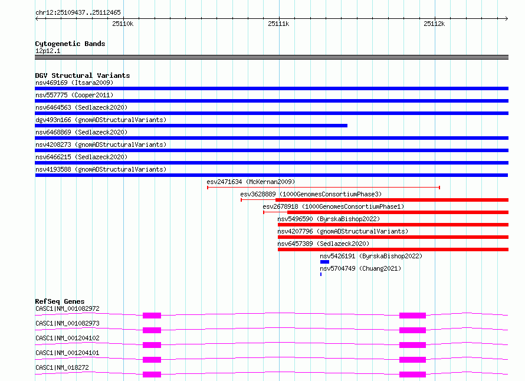This screenshot has width=525, height=381.
Task: Open CASC1|NM_001082973 transcript label
Action: (x=67, y=323)
